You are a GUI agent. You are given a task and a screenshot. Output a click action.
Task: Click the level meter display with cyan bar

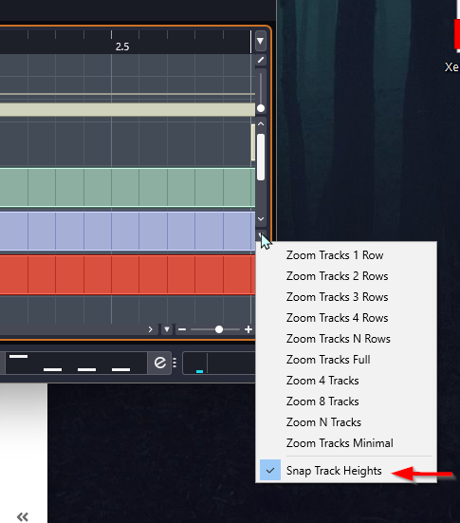tap(219, 363)
